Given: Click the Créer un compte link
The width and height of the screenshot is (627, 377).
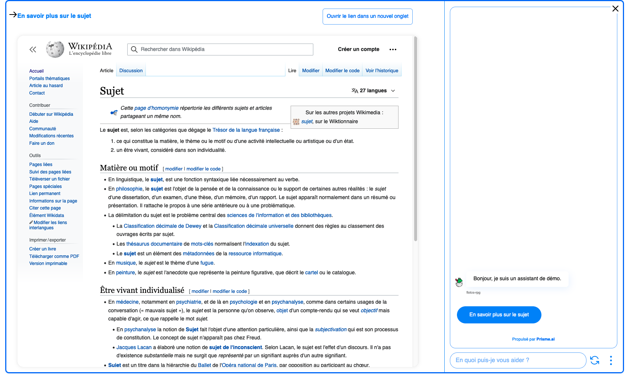Looking at the screenshot, I should pyautogui.click(x=359, y=49).
